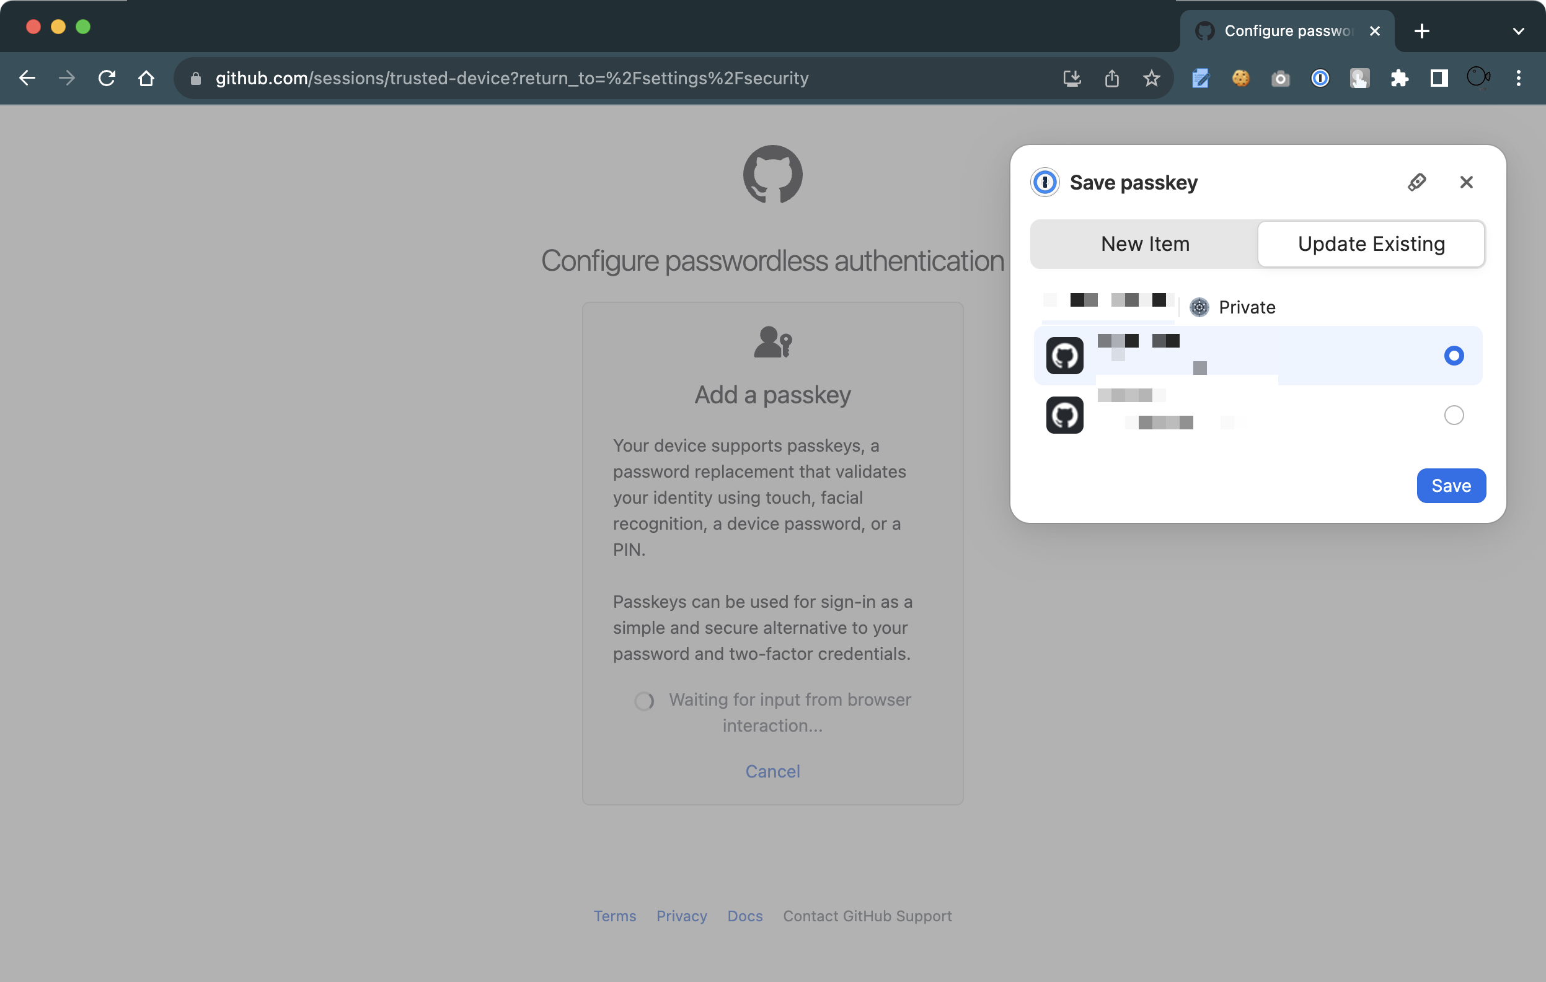
Task: Click the share page icon in address bar
Action: click(1111, 78)
